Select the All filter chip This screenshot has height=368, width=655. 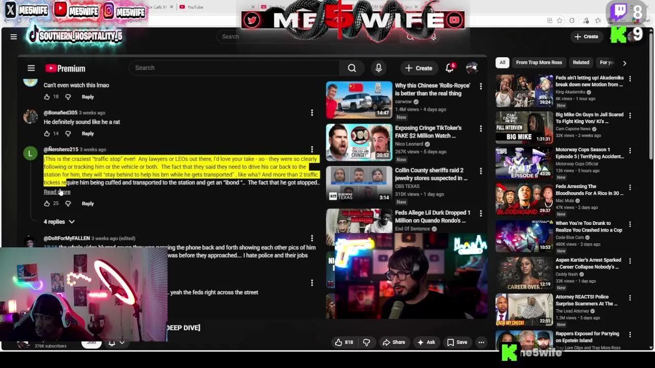click(503, 62)
